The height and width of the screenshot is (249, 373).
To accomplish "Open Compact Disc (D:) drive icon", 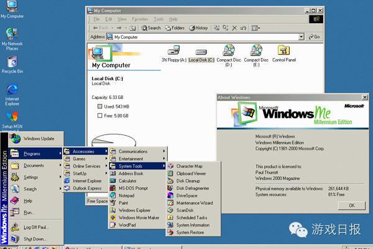I will coord(229,55).
